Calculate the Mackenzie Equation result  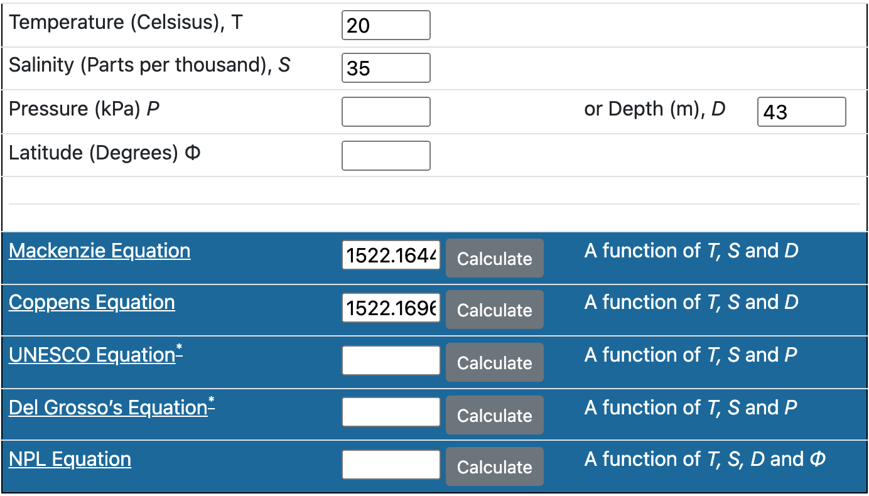click(x=495, y=258)
